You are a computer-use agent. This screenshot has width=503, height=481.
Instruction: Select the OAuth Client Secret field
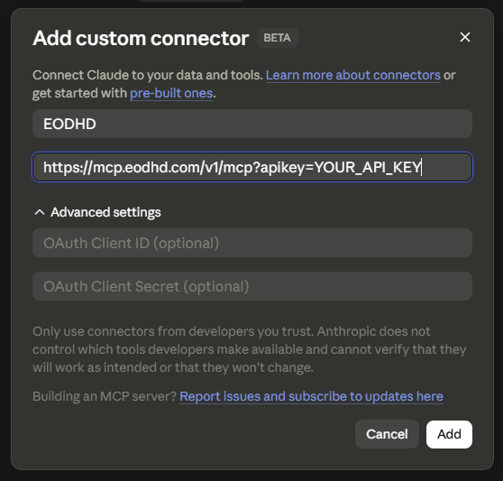coord(252,286)
